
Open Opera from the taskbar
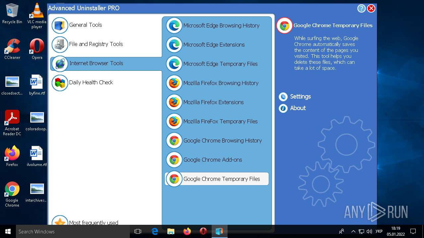pyautogui.click(x=203, y=231)
